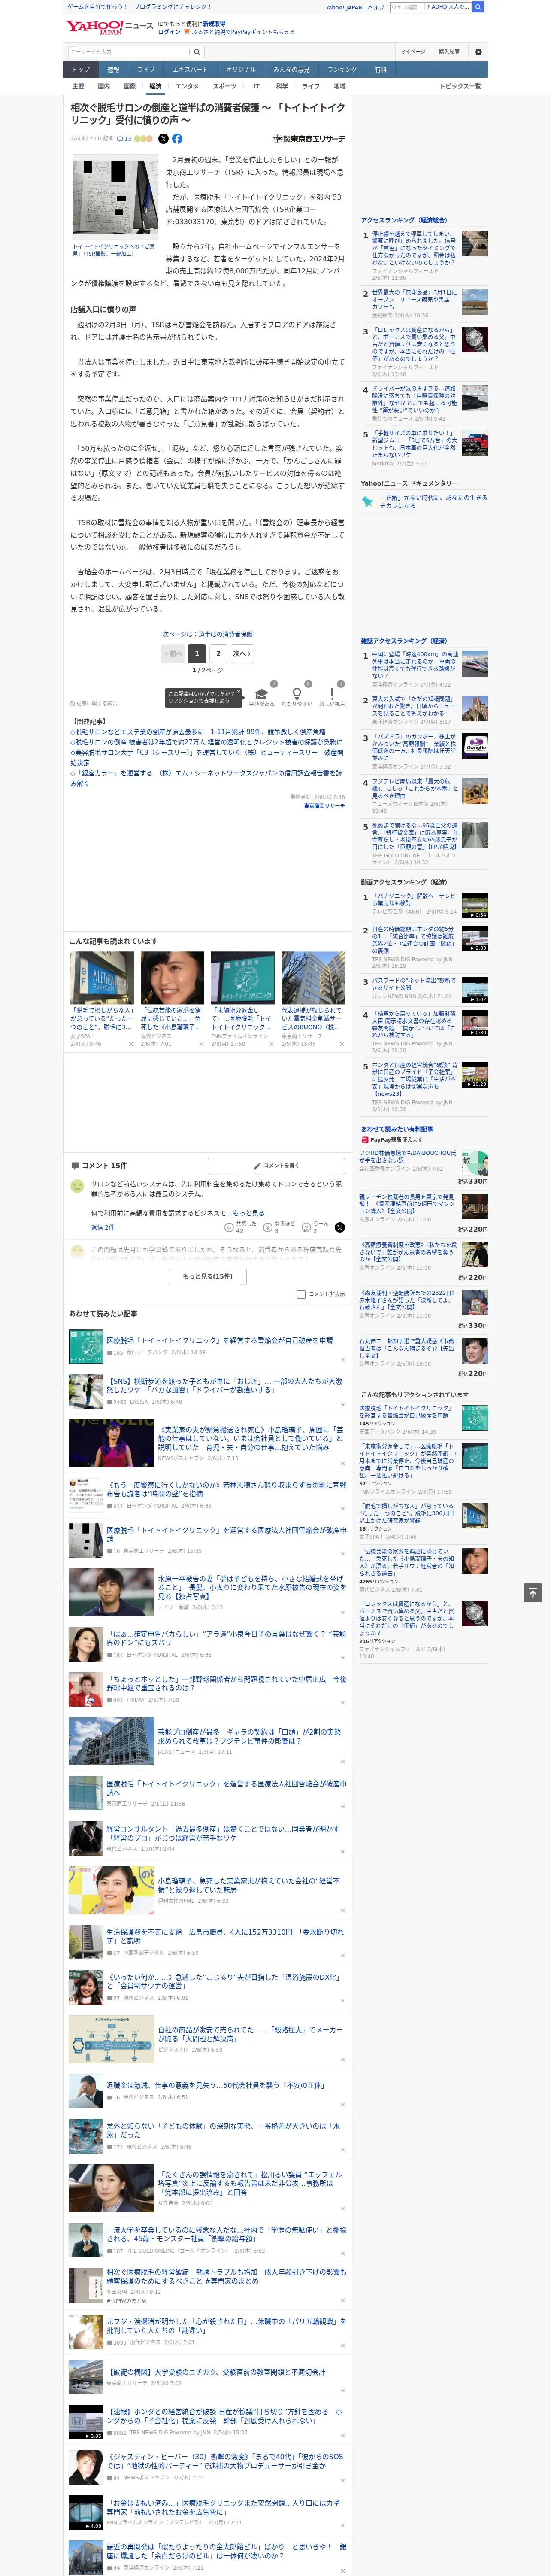Click the search magnifier button beside keyword field
This screenshot has width=551, height=2576.
(196, 51)
